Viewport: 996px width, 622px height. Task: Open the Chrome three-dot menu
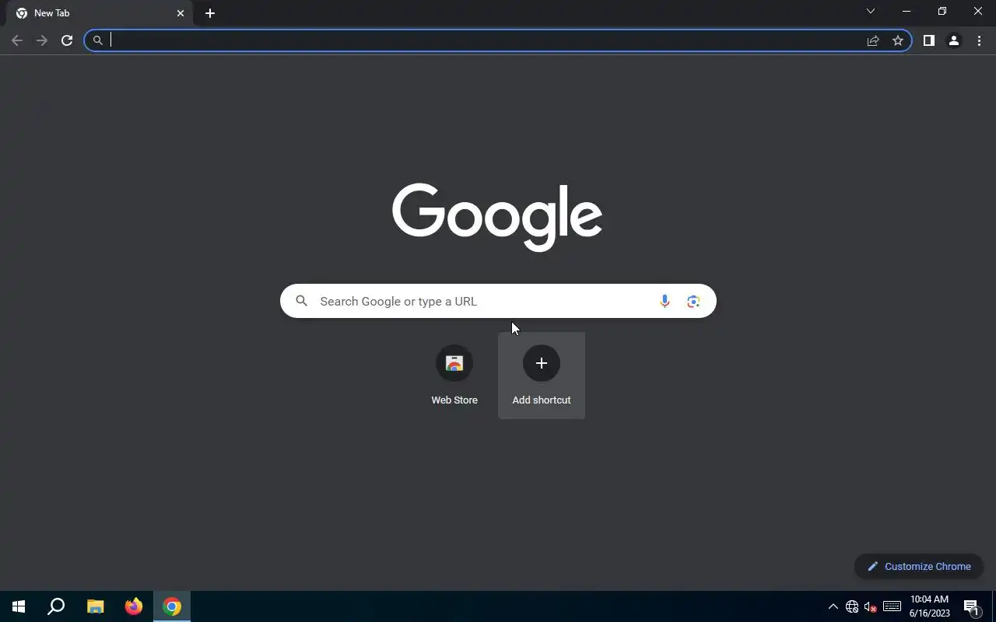pos(979,40)
